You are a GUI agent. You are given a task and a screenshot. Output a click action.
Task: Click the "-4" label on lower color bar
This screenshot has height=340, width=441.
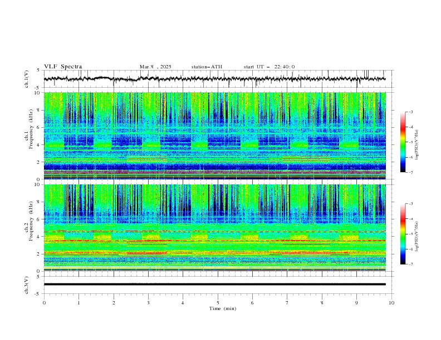[x=410, y=219]
